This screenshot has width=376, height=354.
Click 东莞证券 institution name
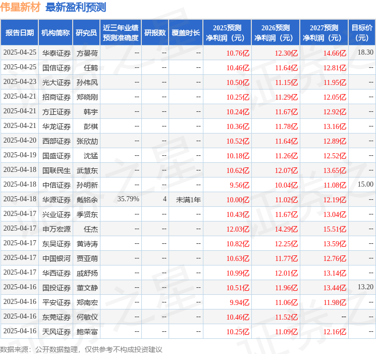coord(57,317)
